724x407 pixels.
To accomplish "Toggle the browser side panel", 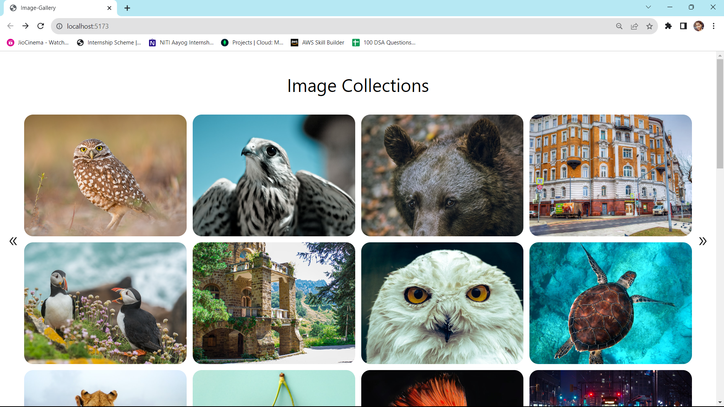I will pos(683,26).
